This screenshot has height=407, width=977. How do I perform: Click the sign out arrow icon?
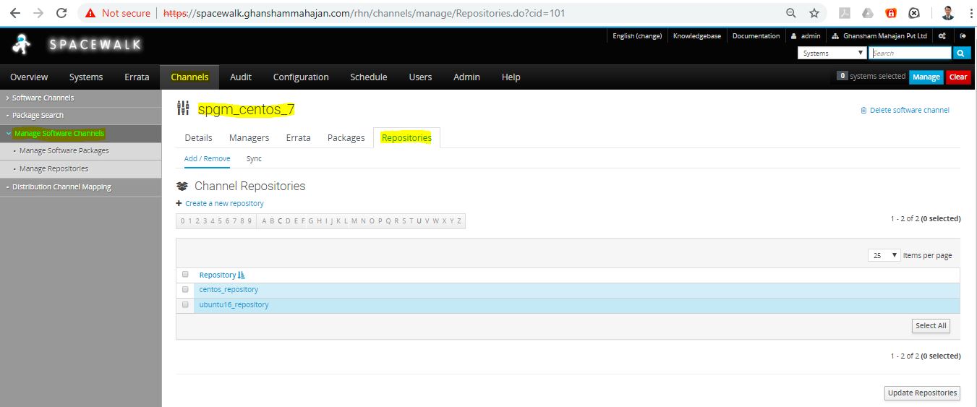pos(963,36)
